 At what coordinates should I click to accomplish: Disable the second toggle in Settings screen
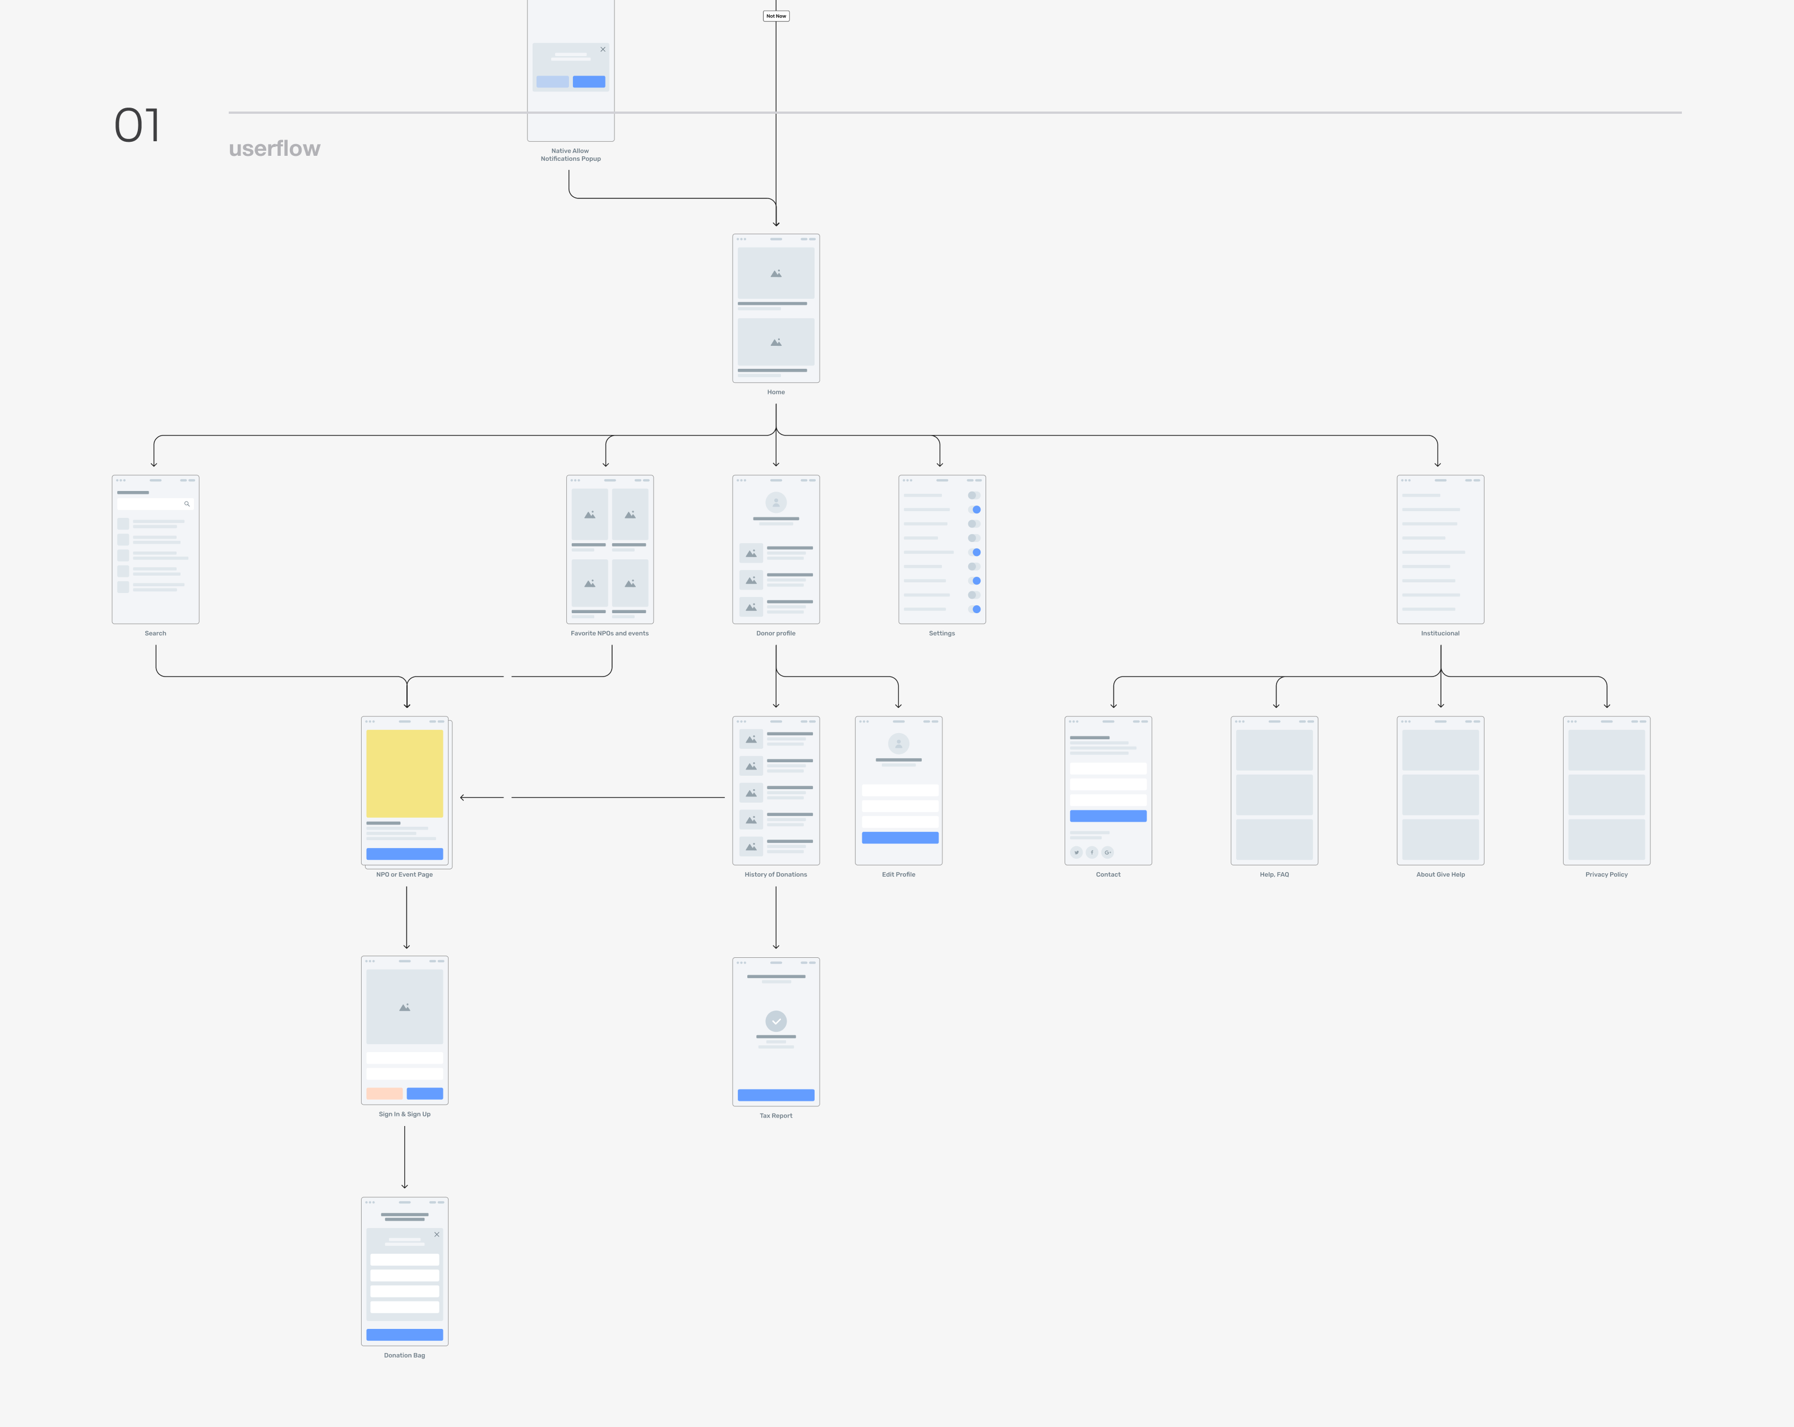(x=974, y=509)
